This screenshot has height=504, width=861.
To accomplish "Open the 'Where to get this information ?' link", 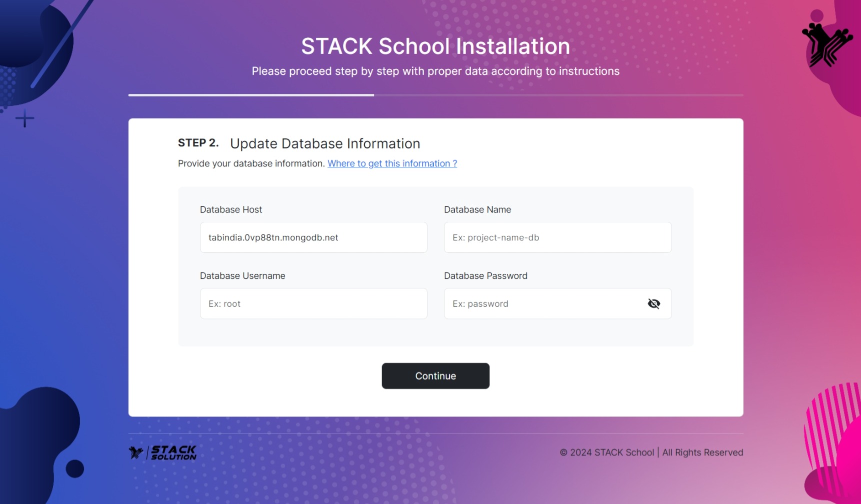I will tap(392, 163).
